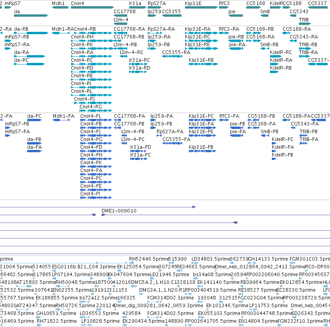Click the GH14133.5prime EST label
Viewport: 330px width, 327px height.
(x=268, y=259)
